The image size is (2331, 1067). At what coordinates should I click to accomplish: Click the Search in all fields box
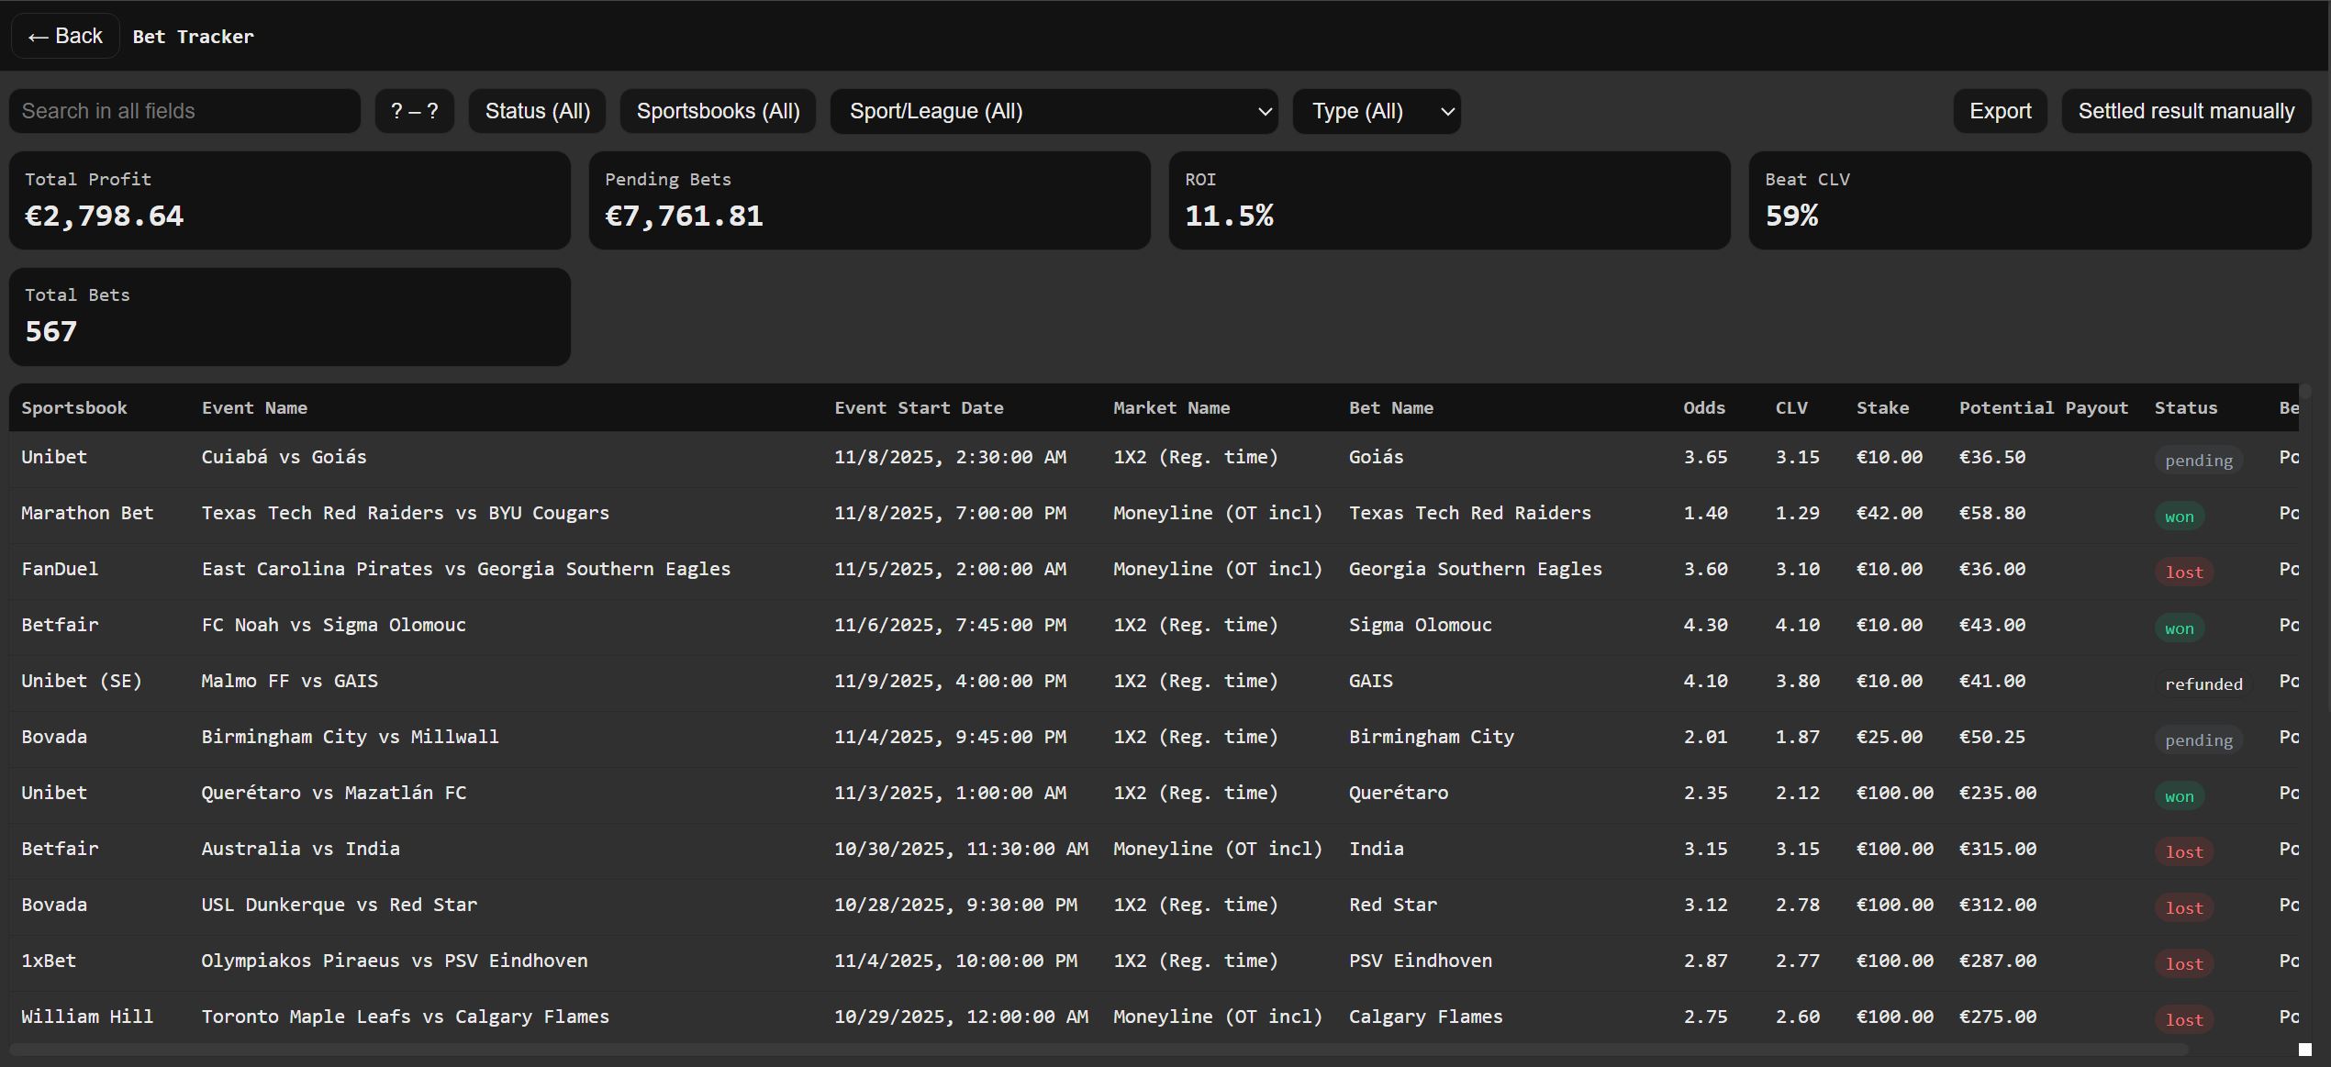point(184,111)
